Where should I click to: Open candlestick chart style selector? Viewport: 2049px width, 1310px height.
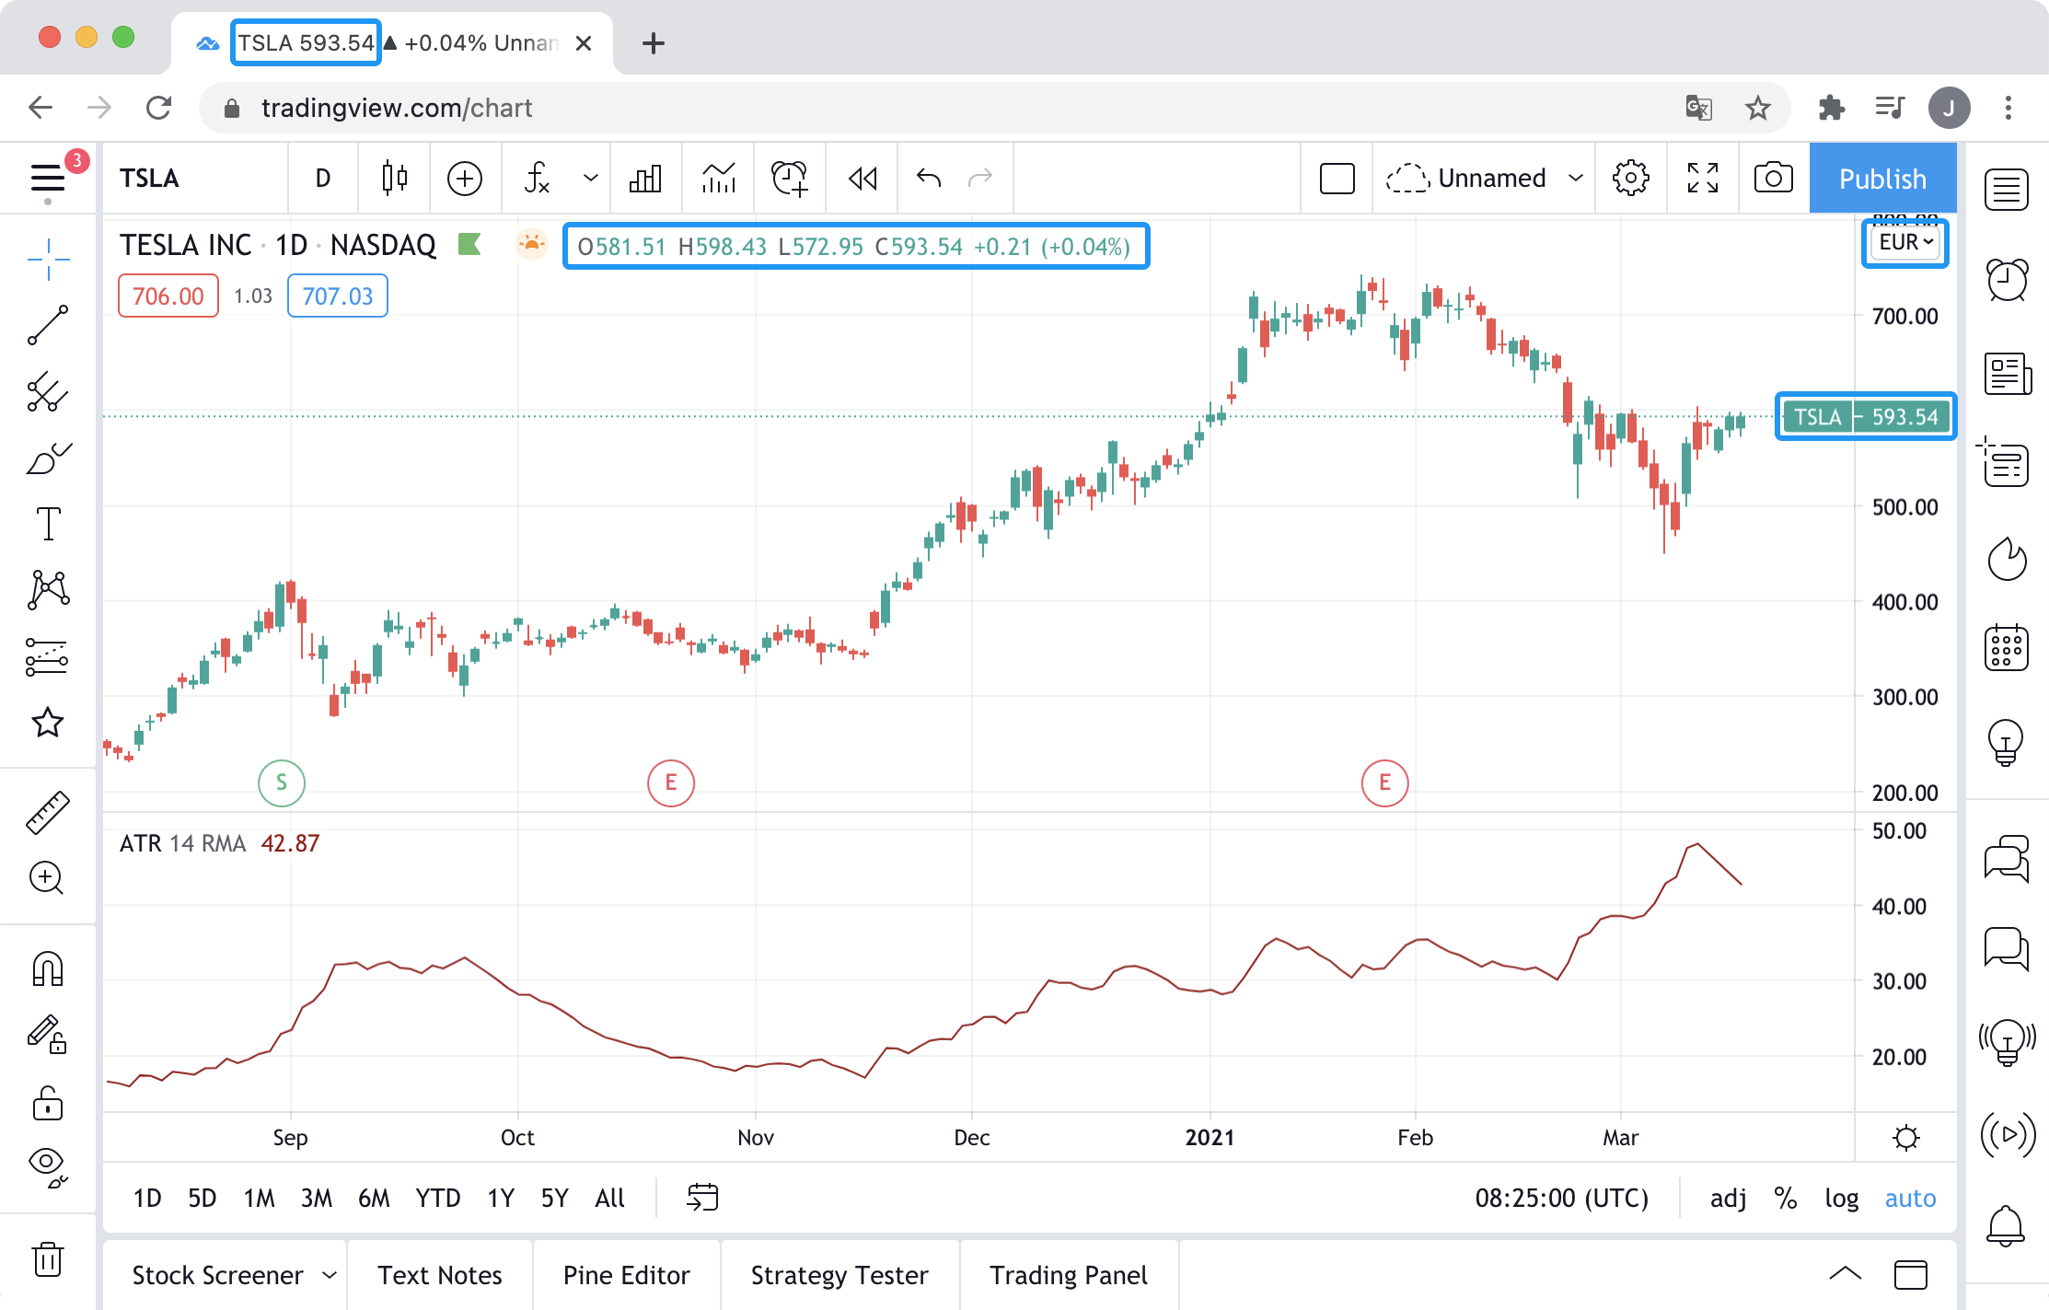[395, 178]
